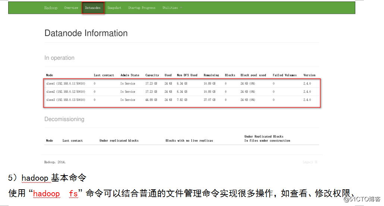This screenshot has height=206, width=384.
Task: Click Blocks with no live replicas header
Action: (189, 141)
